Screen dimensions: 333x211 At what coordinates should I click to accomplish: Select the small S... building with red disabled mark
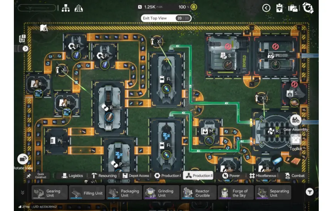point(294,94)
